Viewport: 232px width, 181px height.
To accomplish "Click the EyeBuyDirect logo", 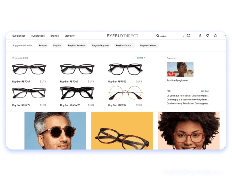I will click(x=123, y=36).
